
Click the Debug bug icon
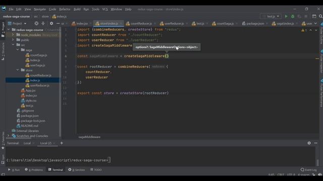tap(293, 17)
